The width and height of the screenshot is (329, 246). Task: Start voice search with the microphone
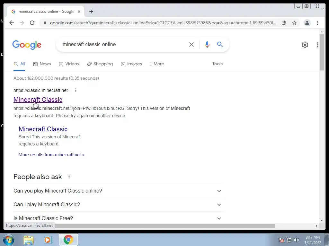coord(207,44)
